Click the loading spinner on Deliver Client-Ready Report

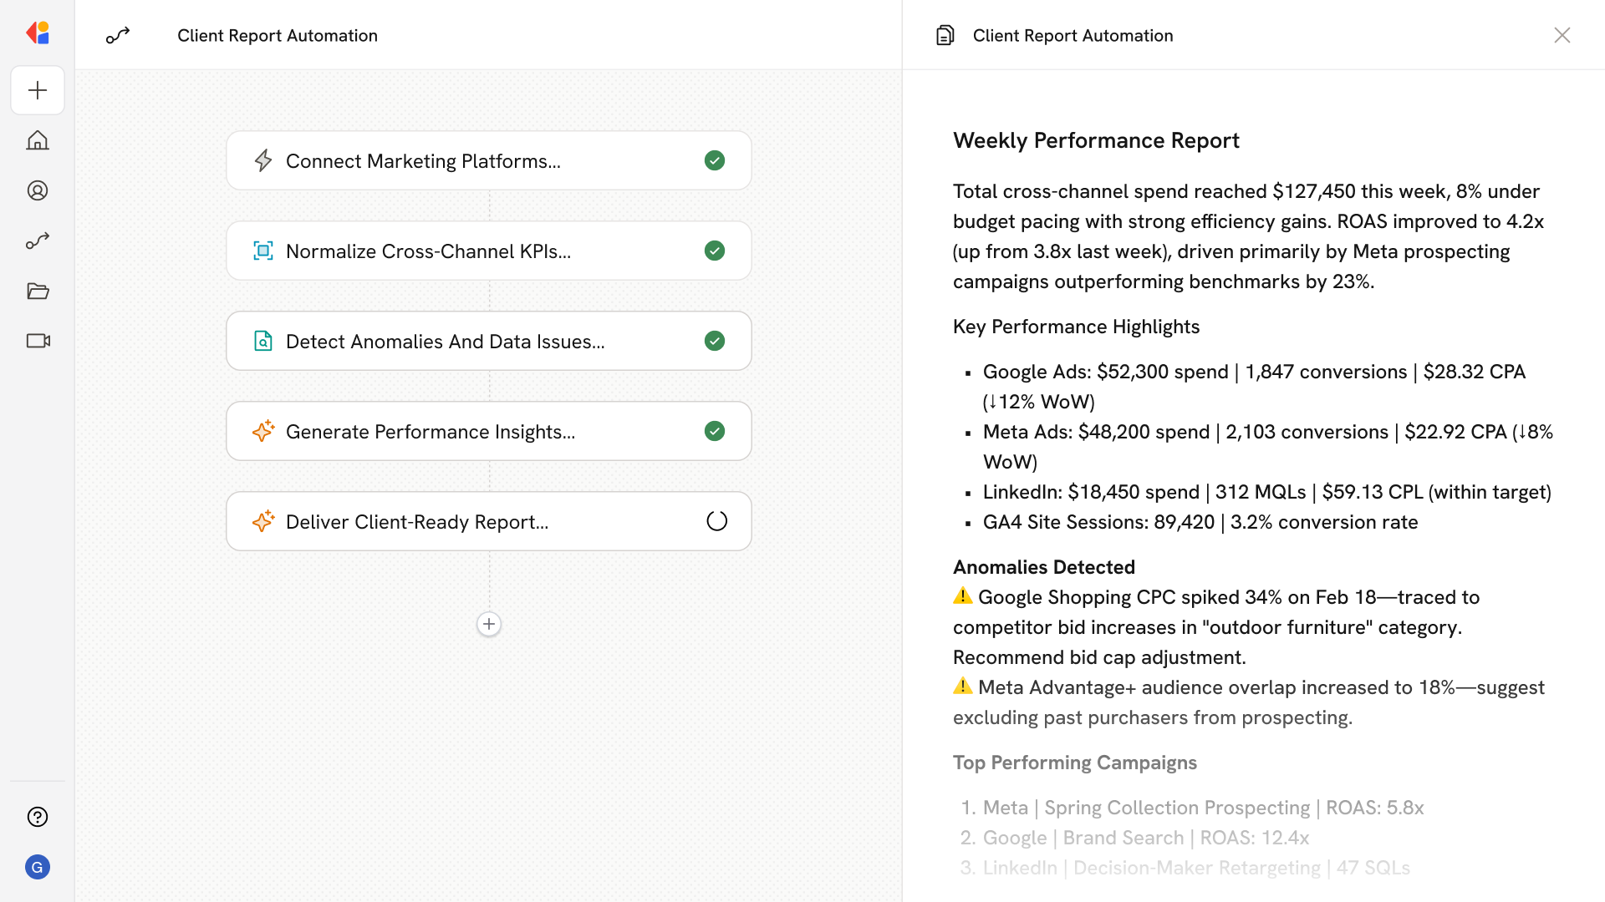(x=716, y=521)
